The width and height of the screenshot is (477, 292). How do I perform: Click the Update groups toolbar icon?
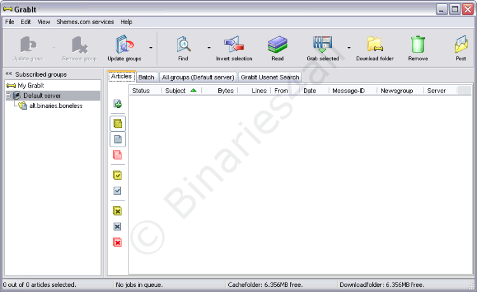[125, 44]
